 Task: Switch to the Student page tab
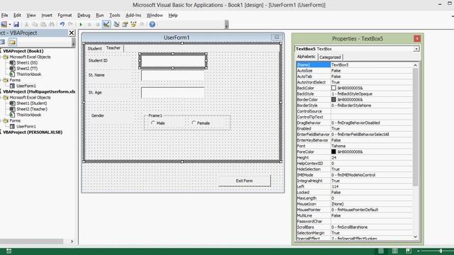click(94, 49)
